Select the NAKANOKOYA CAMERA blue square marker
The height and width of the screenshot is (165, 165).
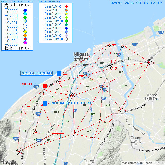tap(45, 103)
